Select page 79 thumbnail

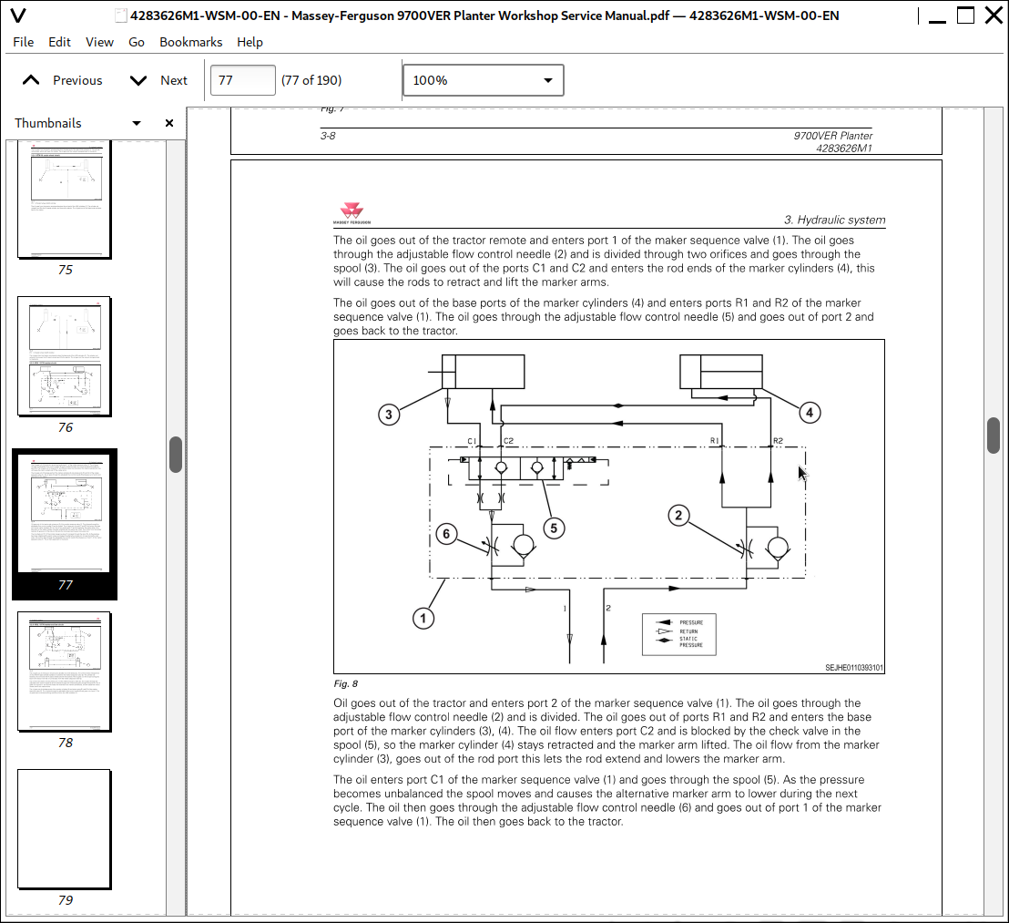(x=65, y=829)
